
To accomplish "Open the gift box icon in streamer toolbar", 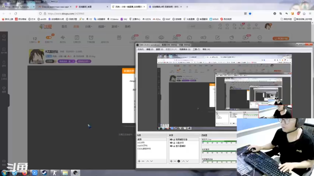I will (119, 38).
